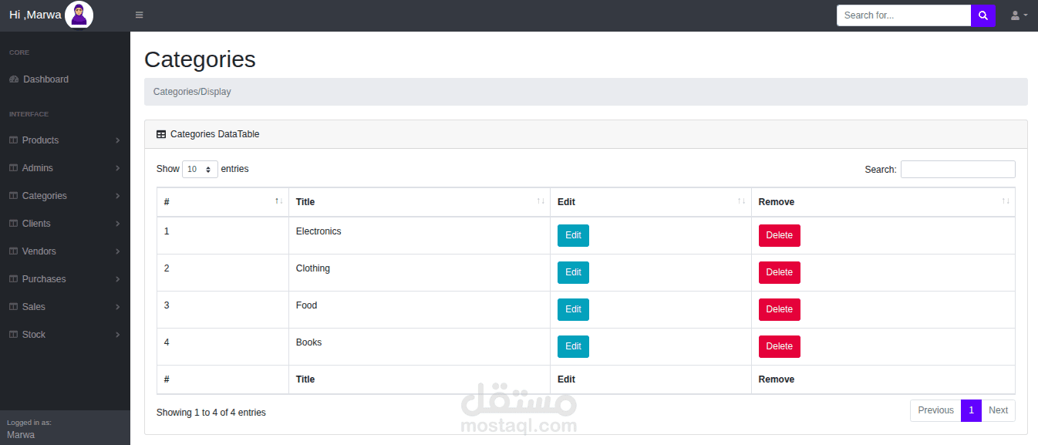This screenshot has height=445, width=1038.
Task: Edit the Books category
Action: coord(573,346)
